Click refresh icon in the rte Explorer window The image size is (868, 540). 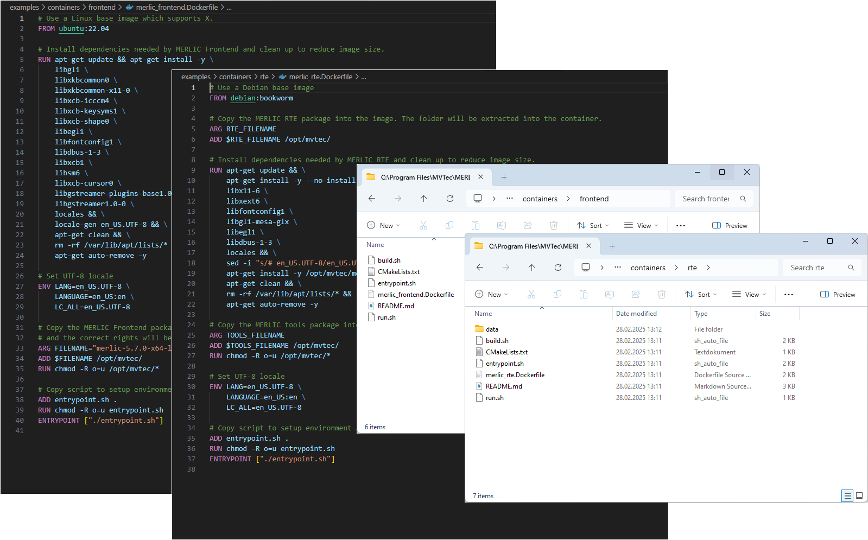[x=557, y=268]
